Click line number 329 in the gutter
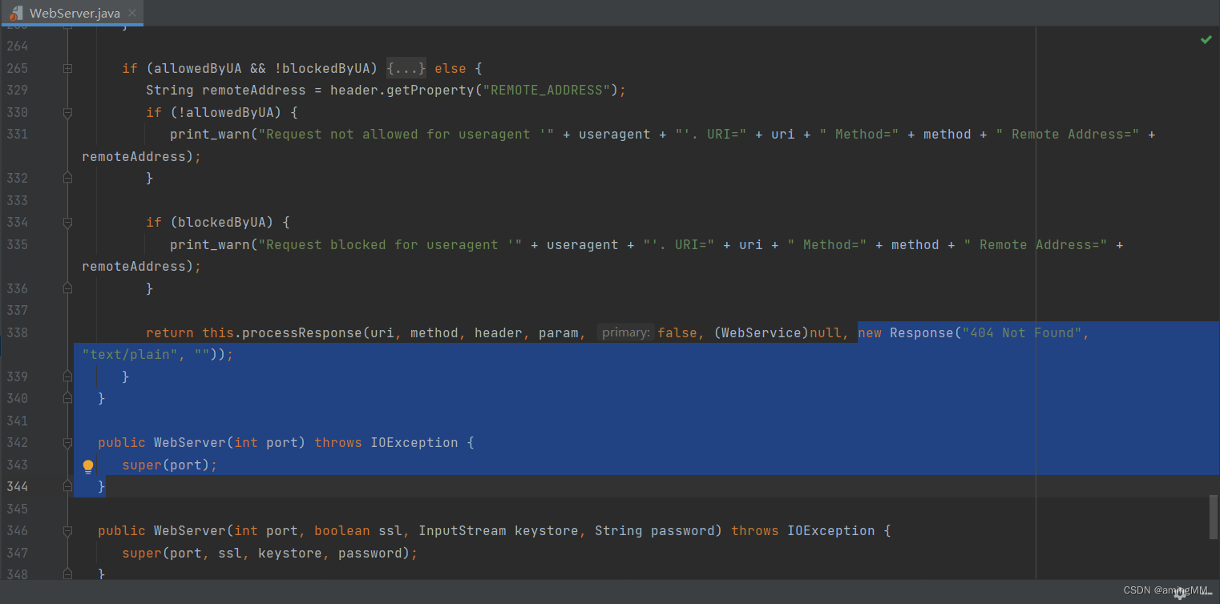The image size is (1220, 604). point(17,90)
